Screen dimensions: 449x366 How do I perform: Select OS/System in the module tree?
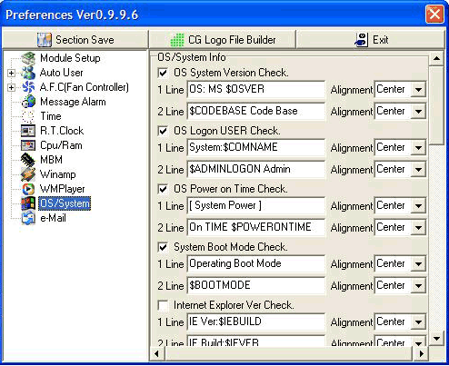click(x=65, y=203)
